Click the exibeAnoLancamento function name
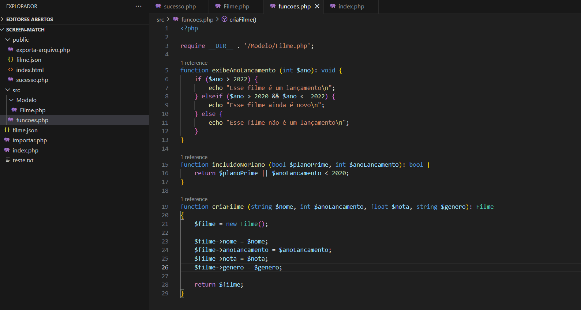Viewport: 581px width, 310px height. (x=244, y=70)
